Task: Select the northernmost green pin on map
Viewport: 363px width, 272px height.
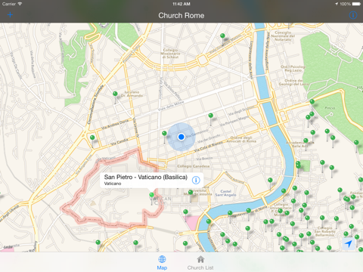Action: click(x=222, y=36)
